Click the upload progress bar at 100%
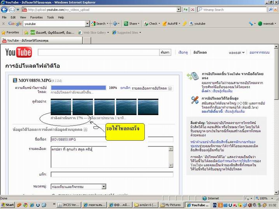This screenshot has width=279, height=209. pyautogui.click(x=79, y=88)
